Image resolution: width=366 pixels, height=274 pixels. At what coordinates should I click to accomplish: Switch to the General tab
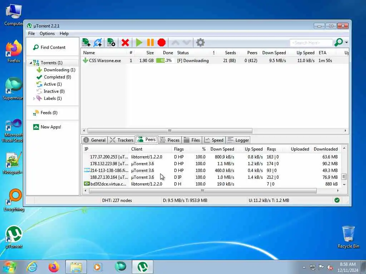click(x=94, y=140)
